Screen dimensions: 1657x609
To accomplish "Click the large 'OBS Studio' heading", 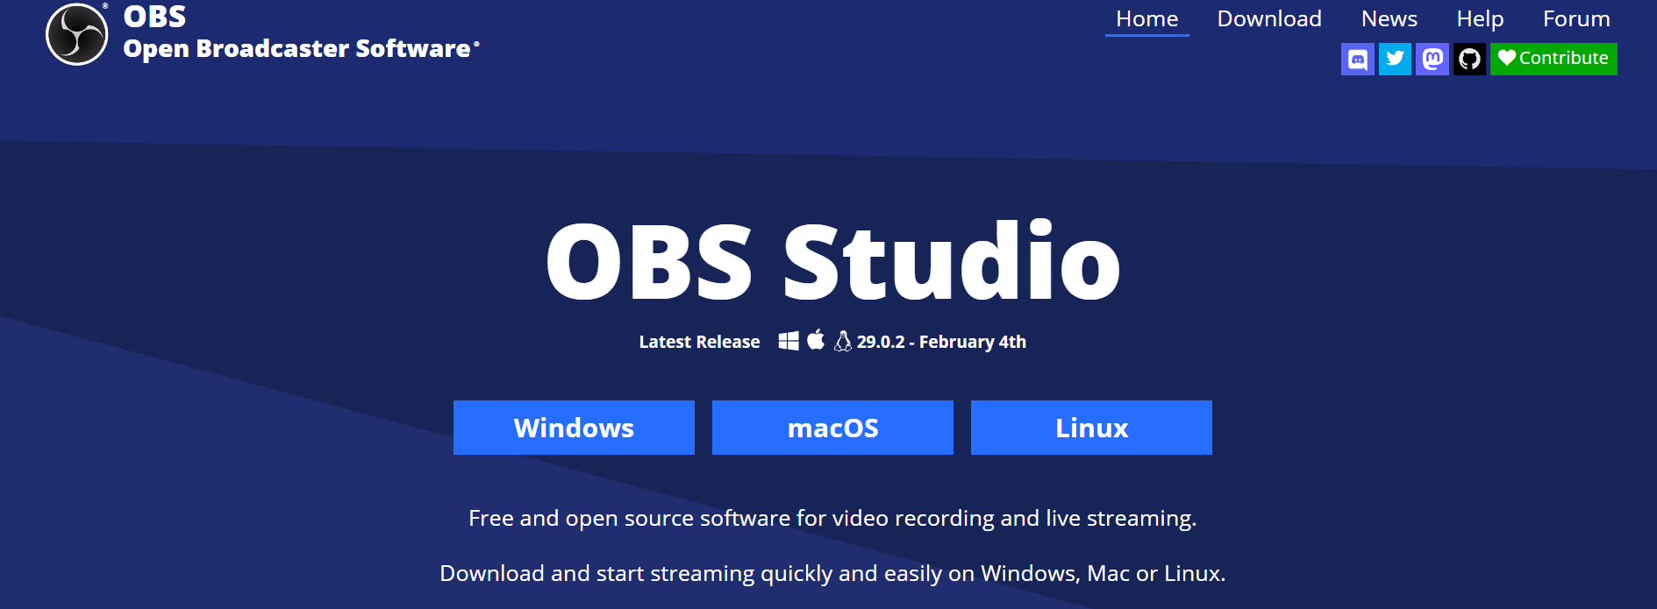I will click(x=832, y=260).
